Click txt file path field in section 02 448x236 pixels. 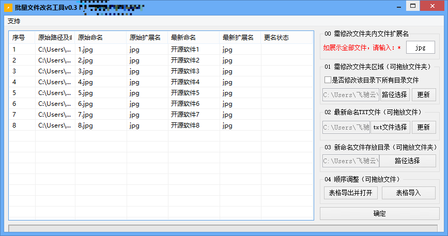(346, 127)
